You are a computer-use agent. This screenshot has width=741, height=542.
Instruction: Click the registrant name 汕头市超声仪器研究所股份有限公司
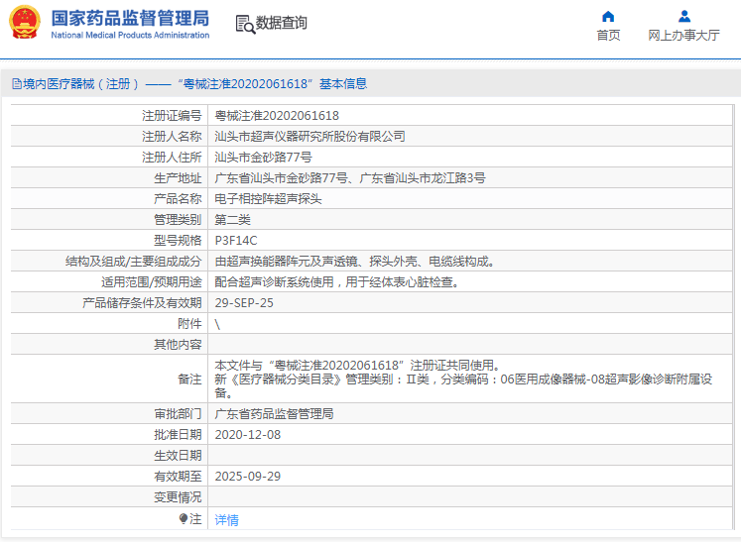(x=309, y=137)
